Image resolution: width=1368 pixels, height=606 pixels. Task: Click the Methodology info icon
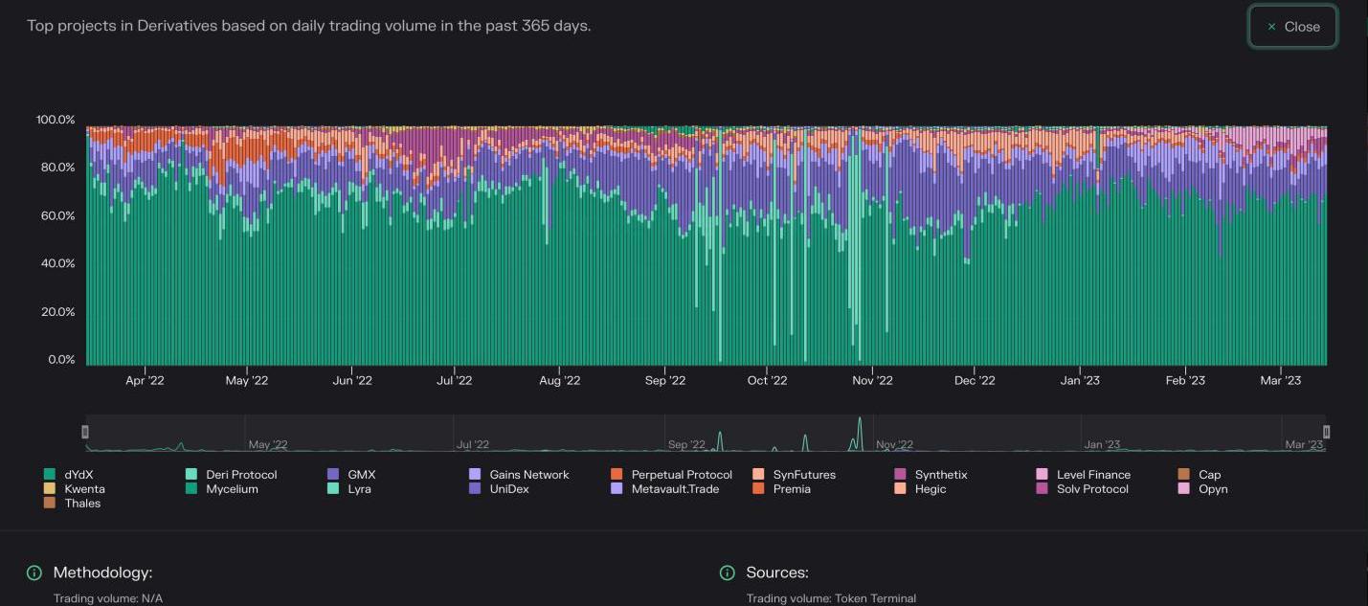[x=34, y=572]
